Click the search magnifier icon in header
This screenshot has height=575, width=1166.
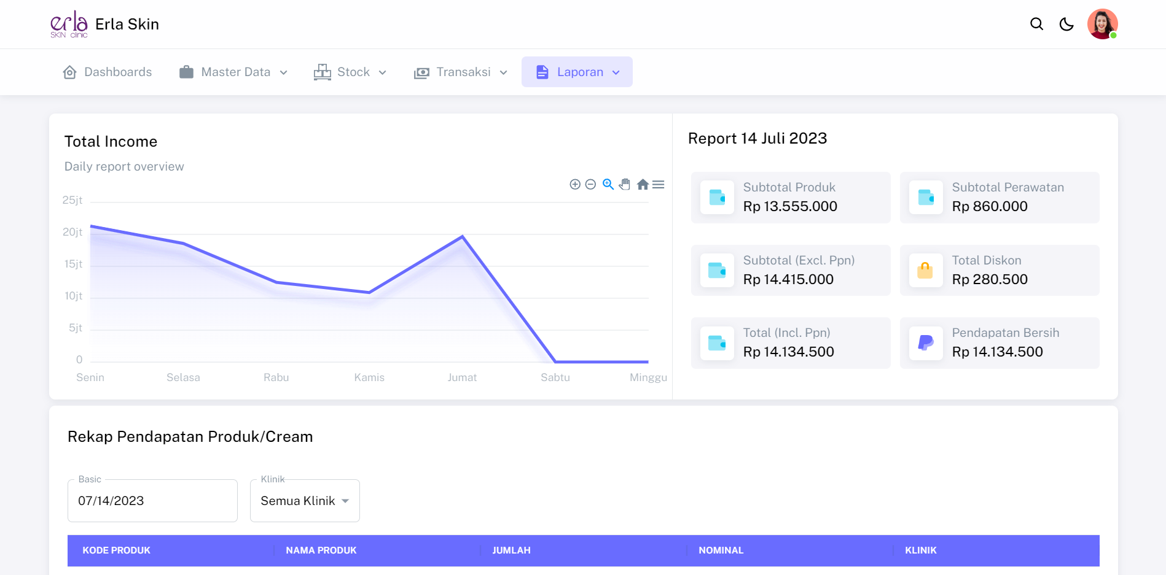[1036, 24]
